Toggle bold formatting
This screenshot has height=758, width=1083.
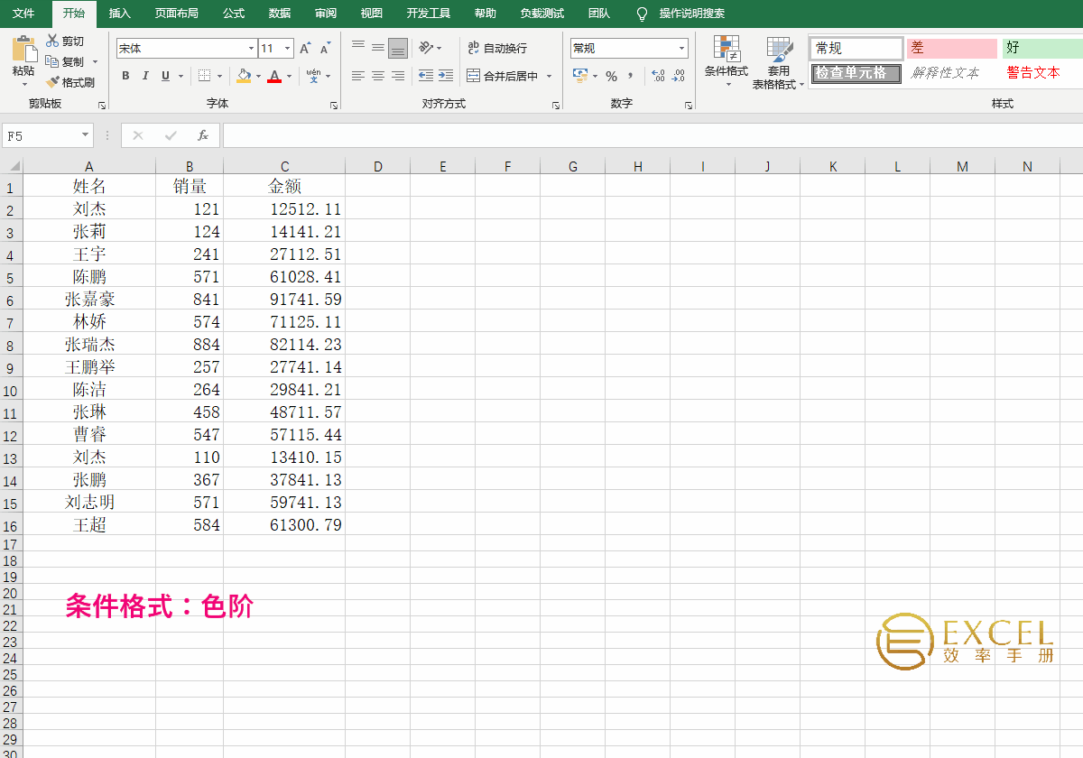pos(125,76)
